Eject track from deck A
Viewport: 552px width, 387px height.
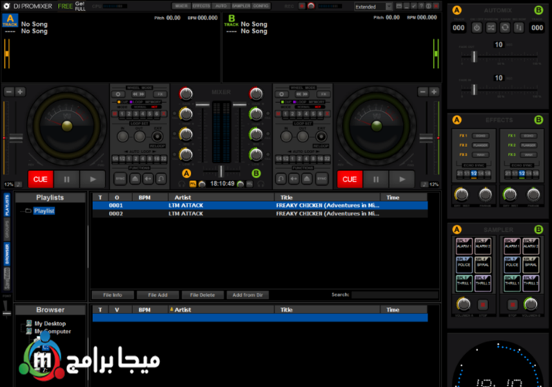[x=135, y=179]
